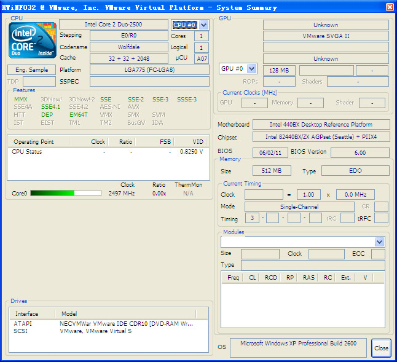Image resolution: width=397 pixels, height=362 pixels.
Task: Click the Stepping E0/R0 field
Action: tap(129, 36)
